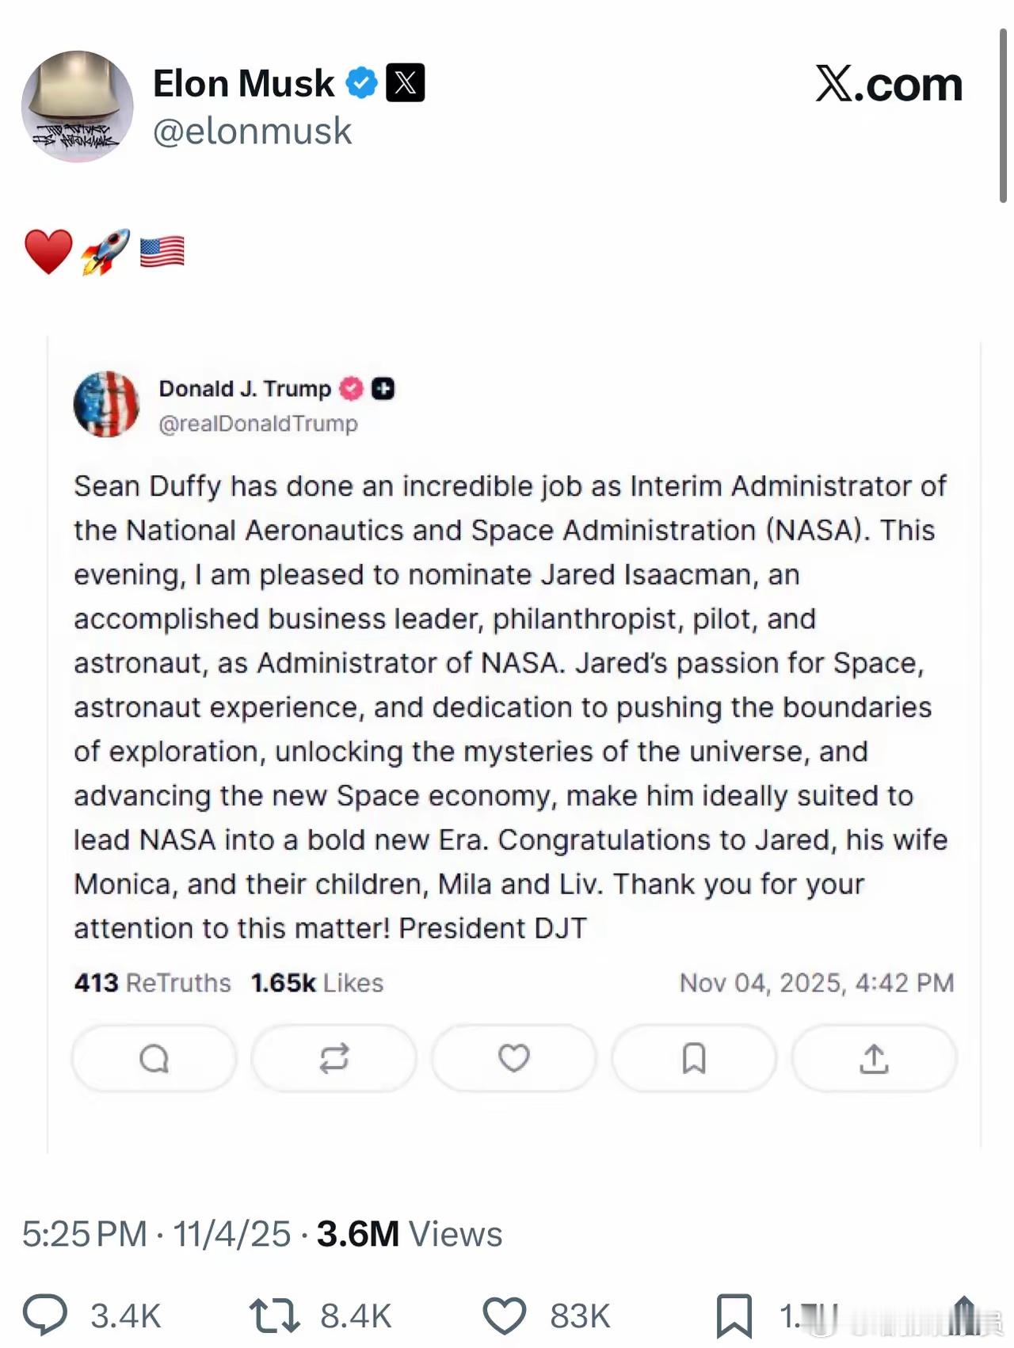1014x1348 pixels.
Task: Like the post with 83K heart icon
Action: (505, 1316)
